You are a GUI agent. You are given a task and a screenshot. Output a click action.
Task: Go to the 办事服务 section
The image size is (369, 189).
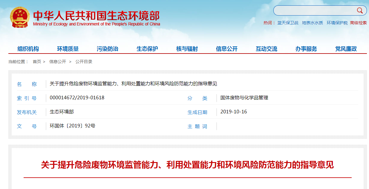pyautogui.click(x=306, y=49)
